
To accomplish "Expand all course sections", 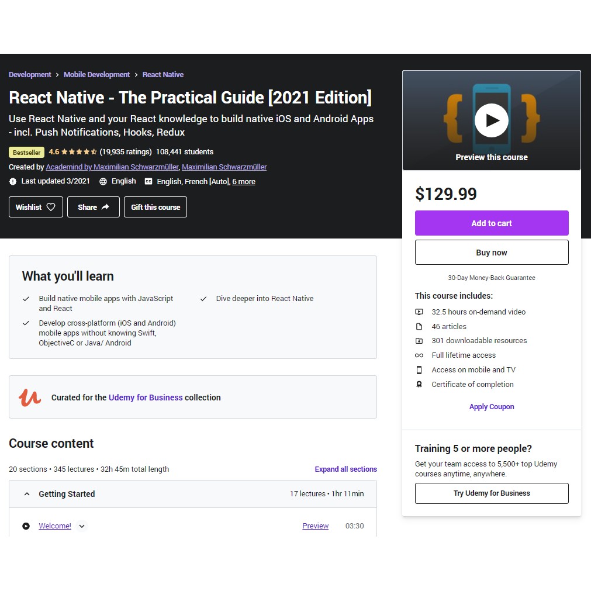I will 345,469.
